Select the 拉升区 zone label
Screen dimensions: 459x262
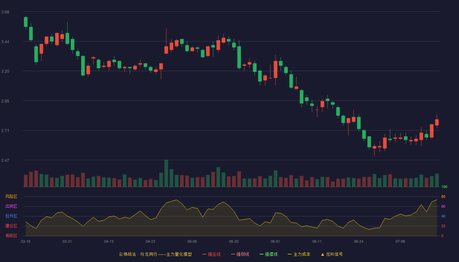pyautogui.click(x=11, y=216)
